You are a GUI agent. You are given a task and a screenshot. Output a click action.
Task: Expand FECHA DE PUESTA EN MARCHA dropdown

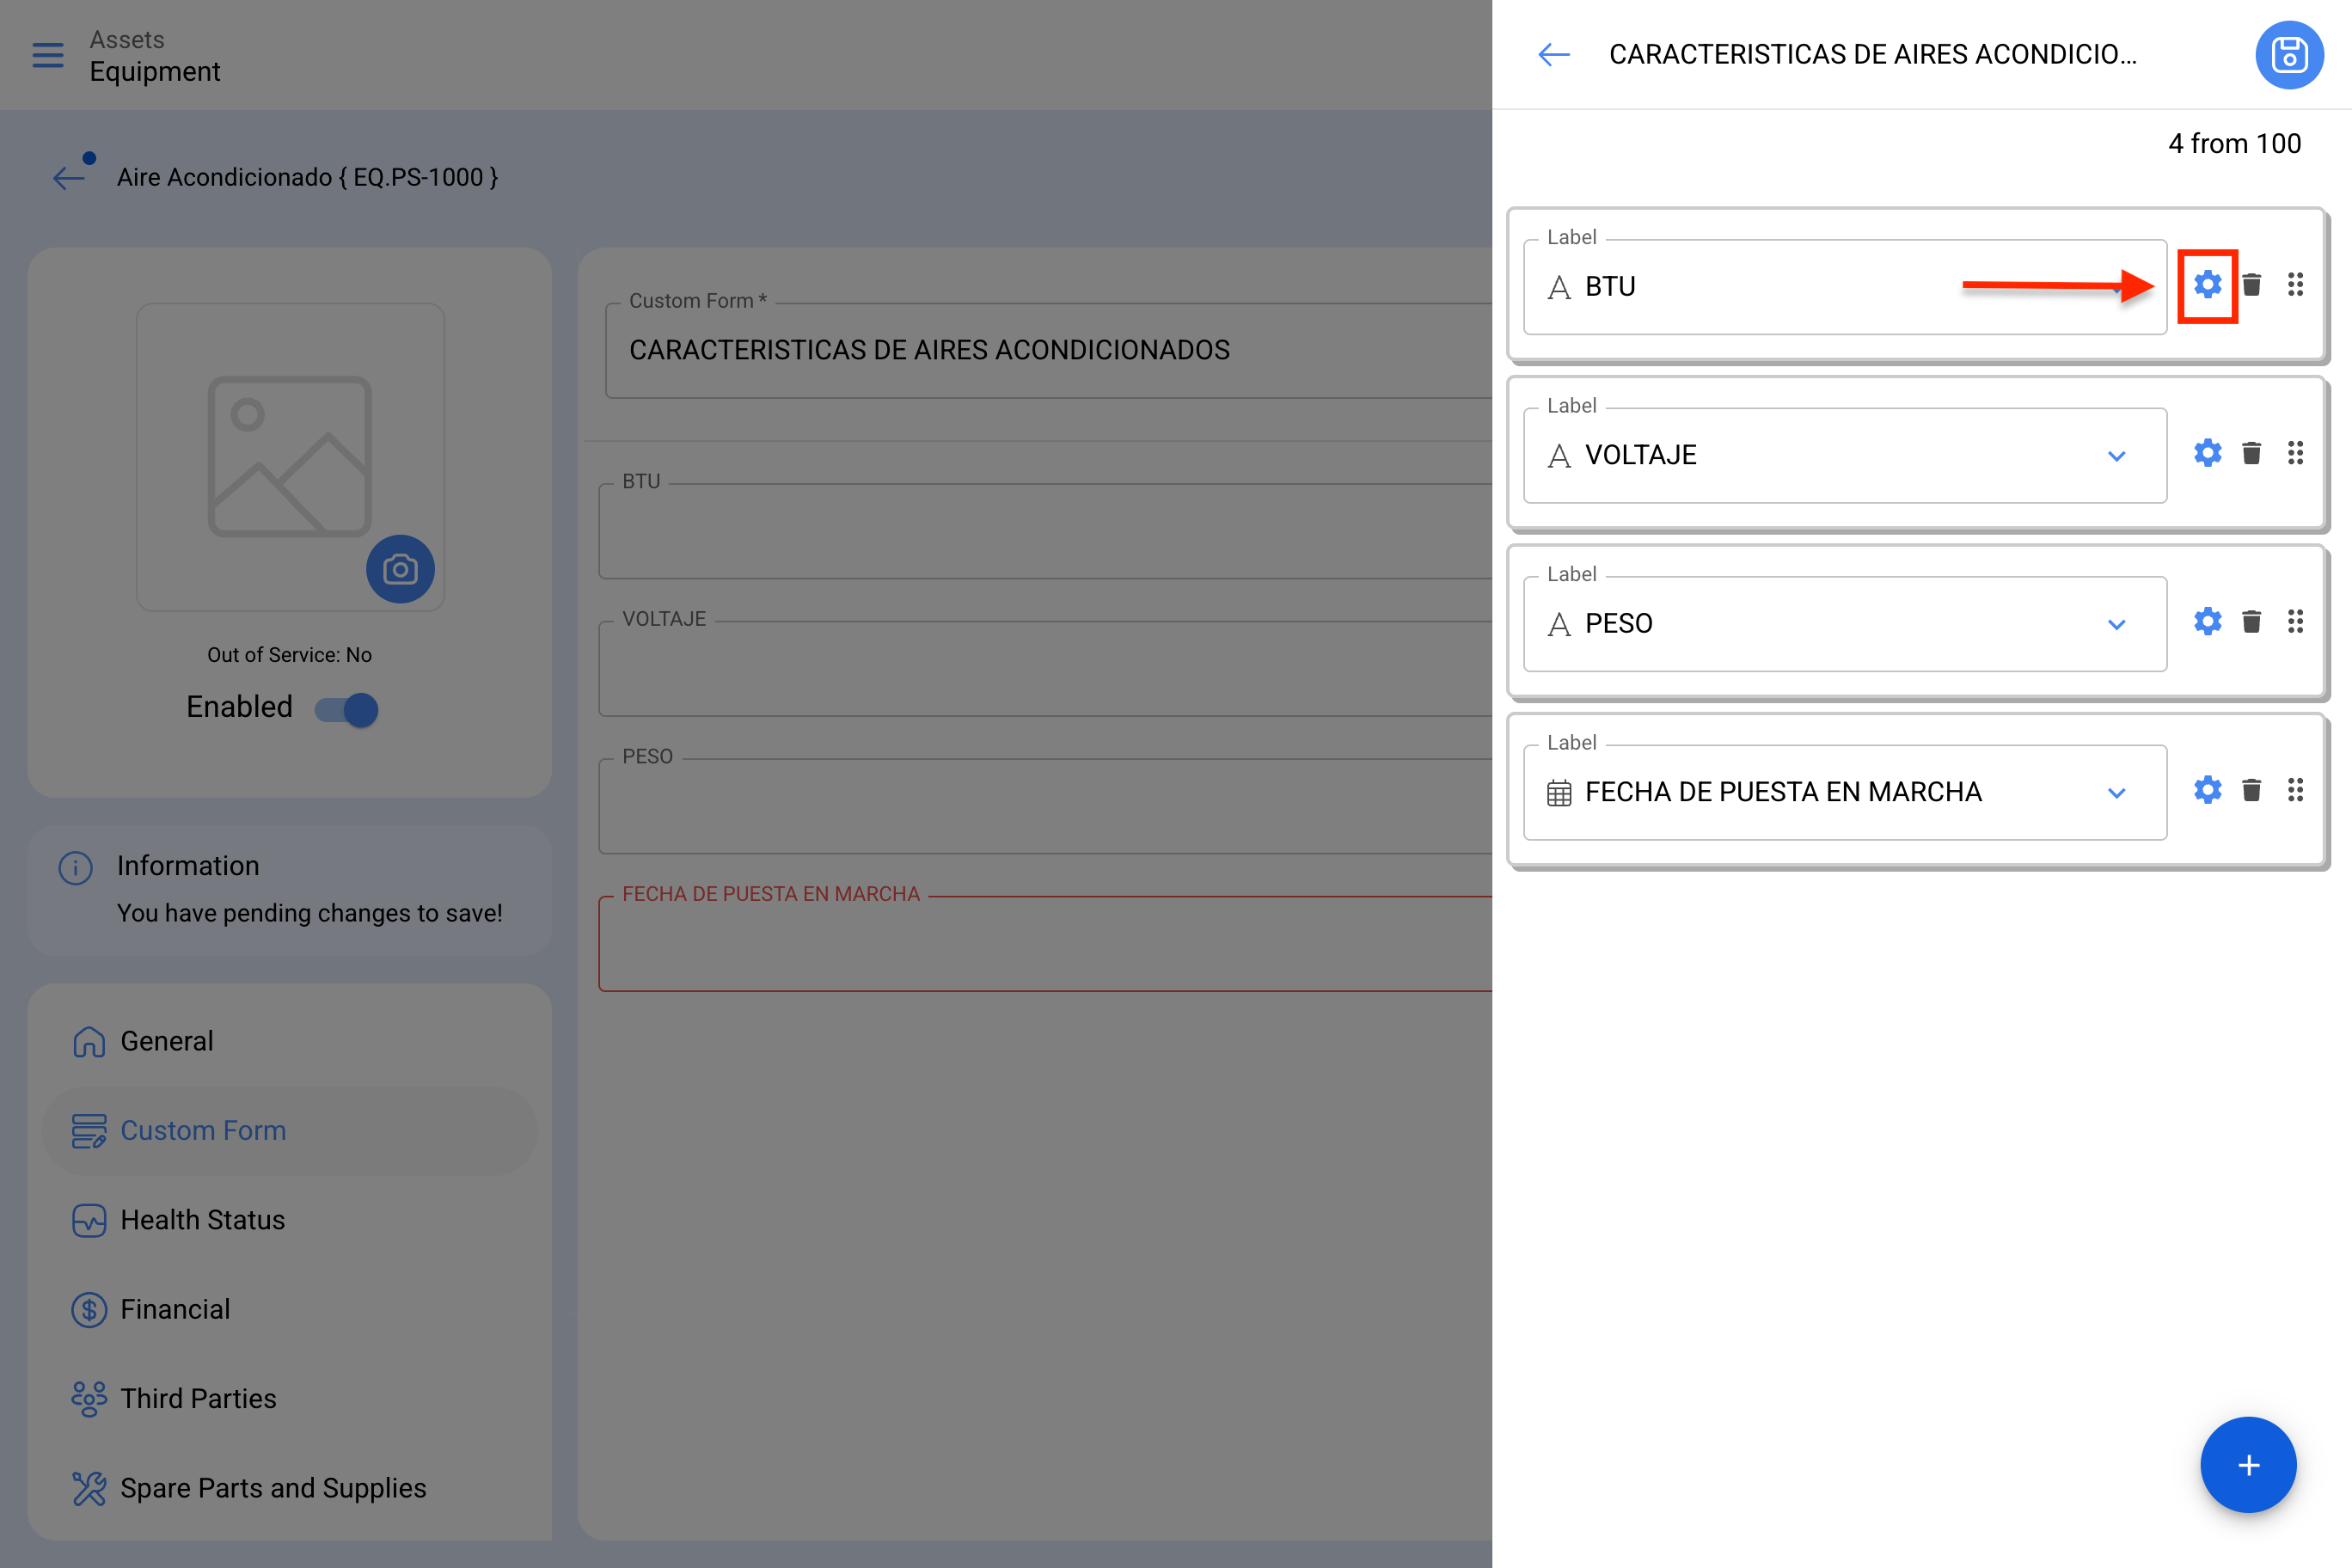pyautogui.click(x=2117, y=793)
